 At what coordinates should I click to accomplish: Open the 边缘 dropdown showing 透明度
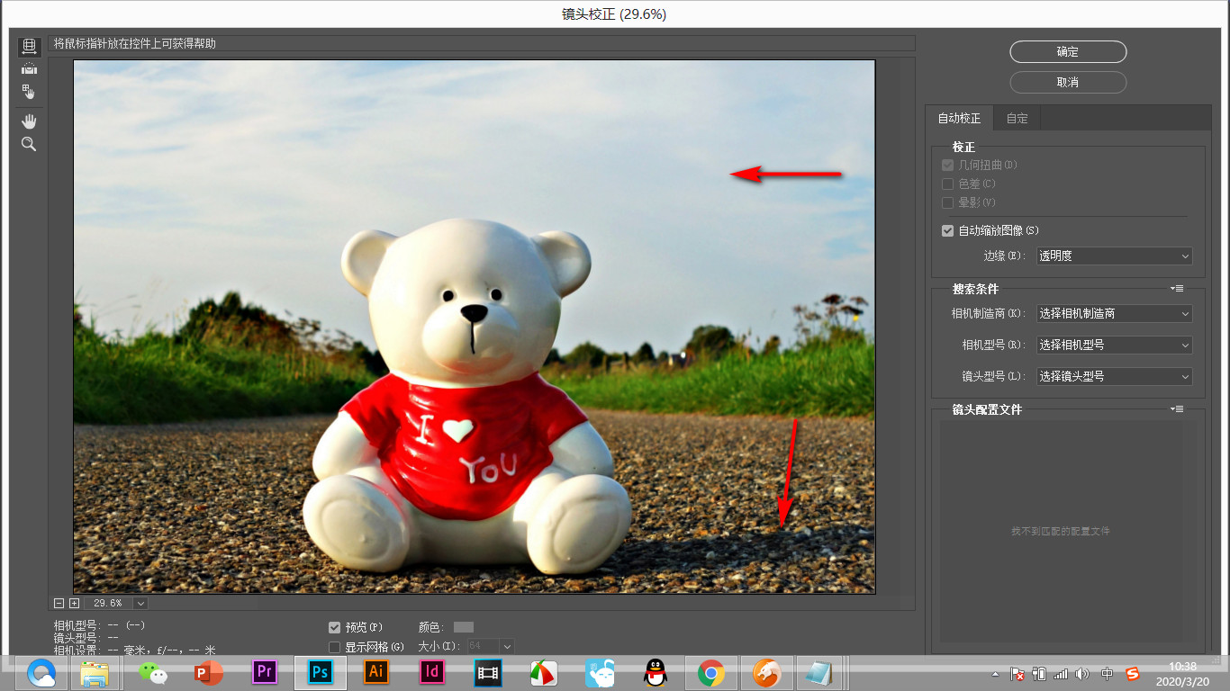click(1115, 256)
